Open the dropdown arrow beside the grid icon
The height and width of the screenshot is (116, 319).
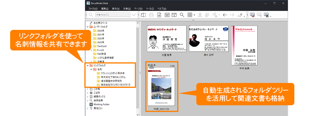[194, 15]
